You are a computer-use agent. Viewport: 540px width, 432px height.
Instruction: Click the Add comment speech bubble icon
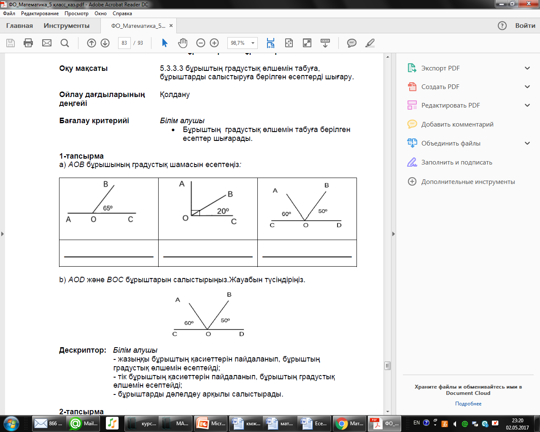[351, 43]
